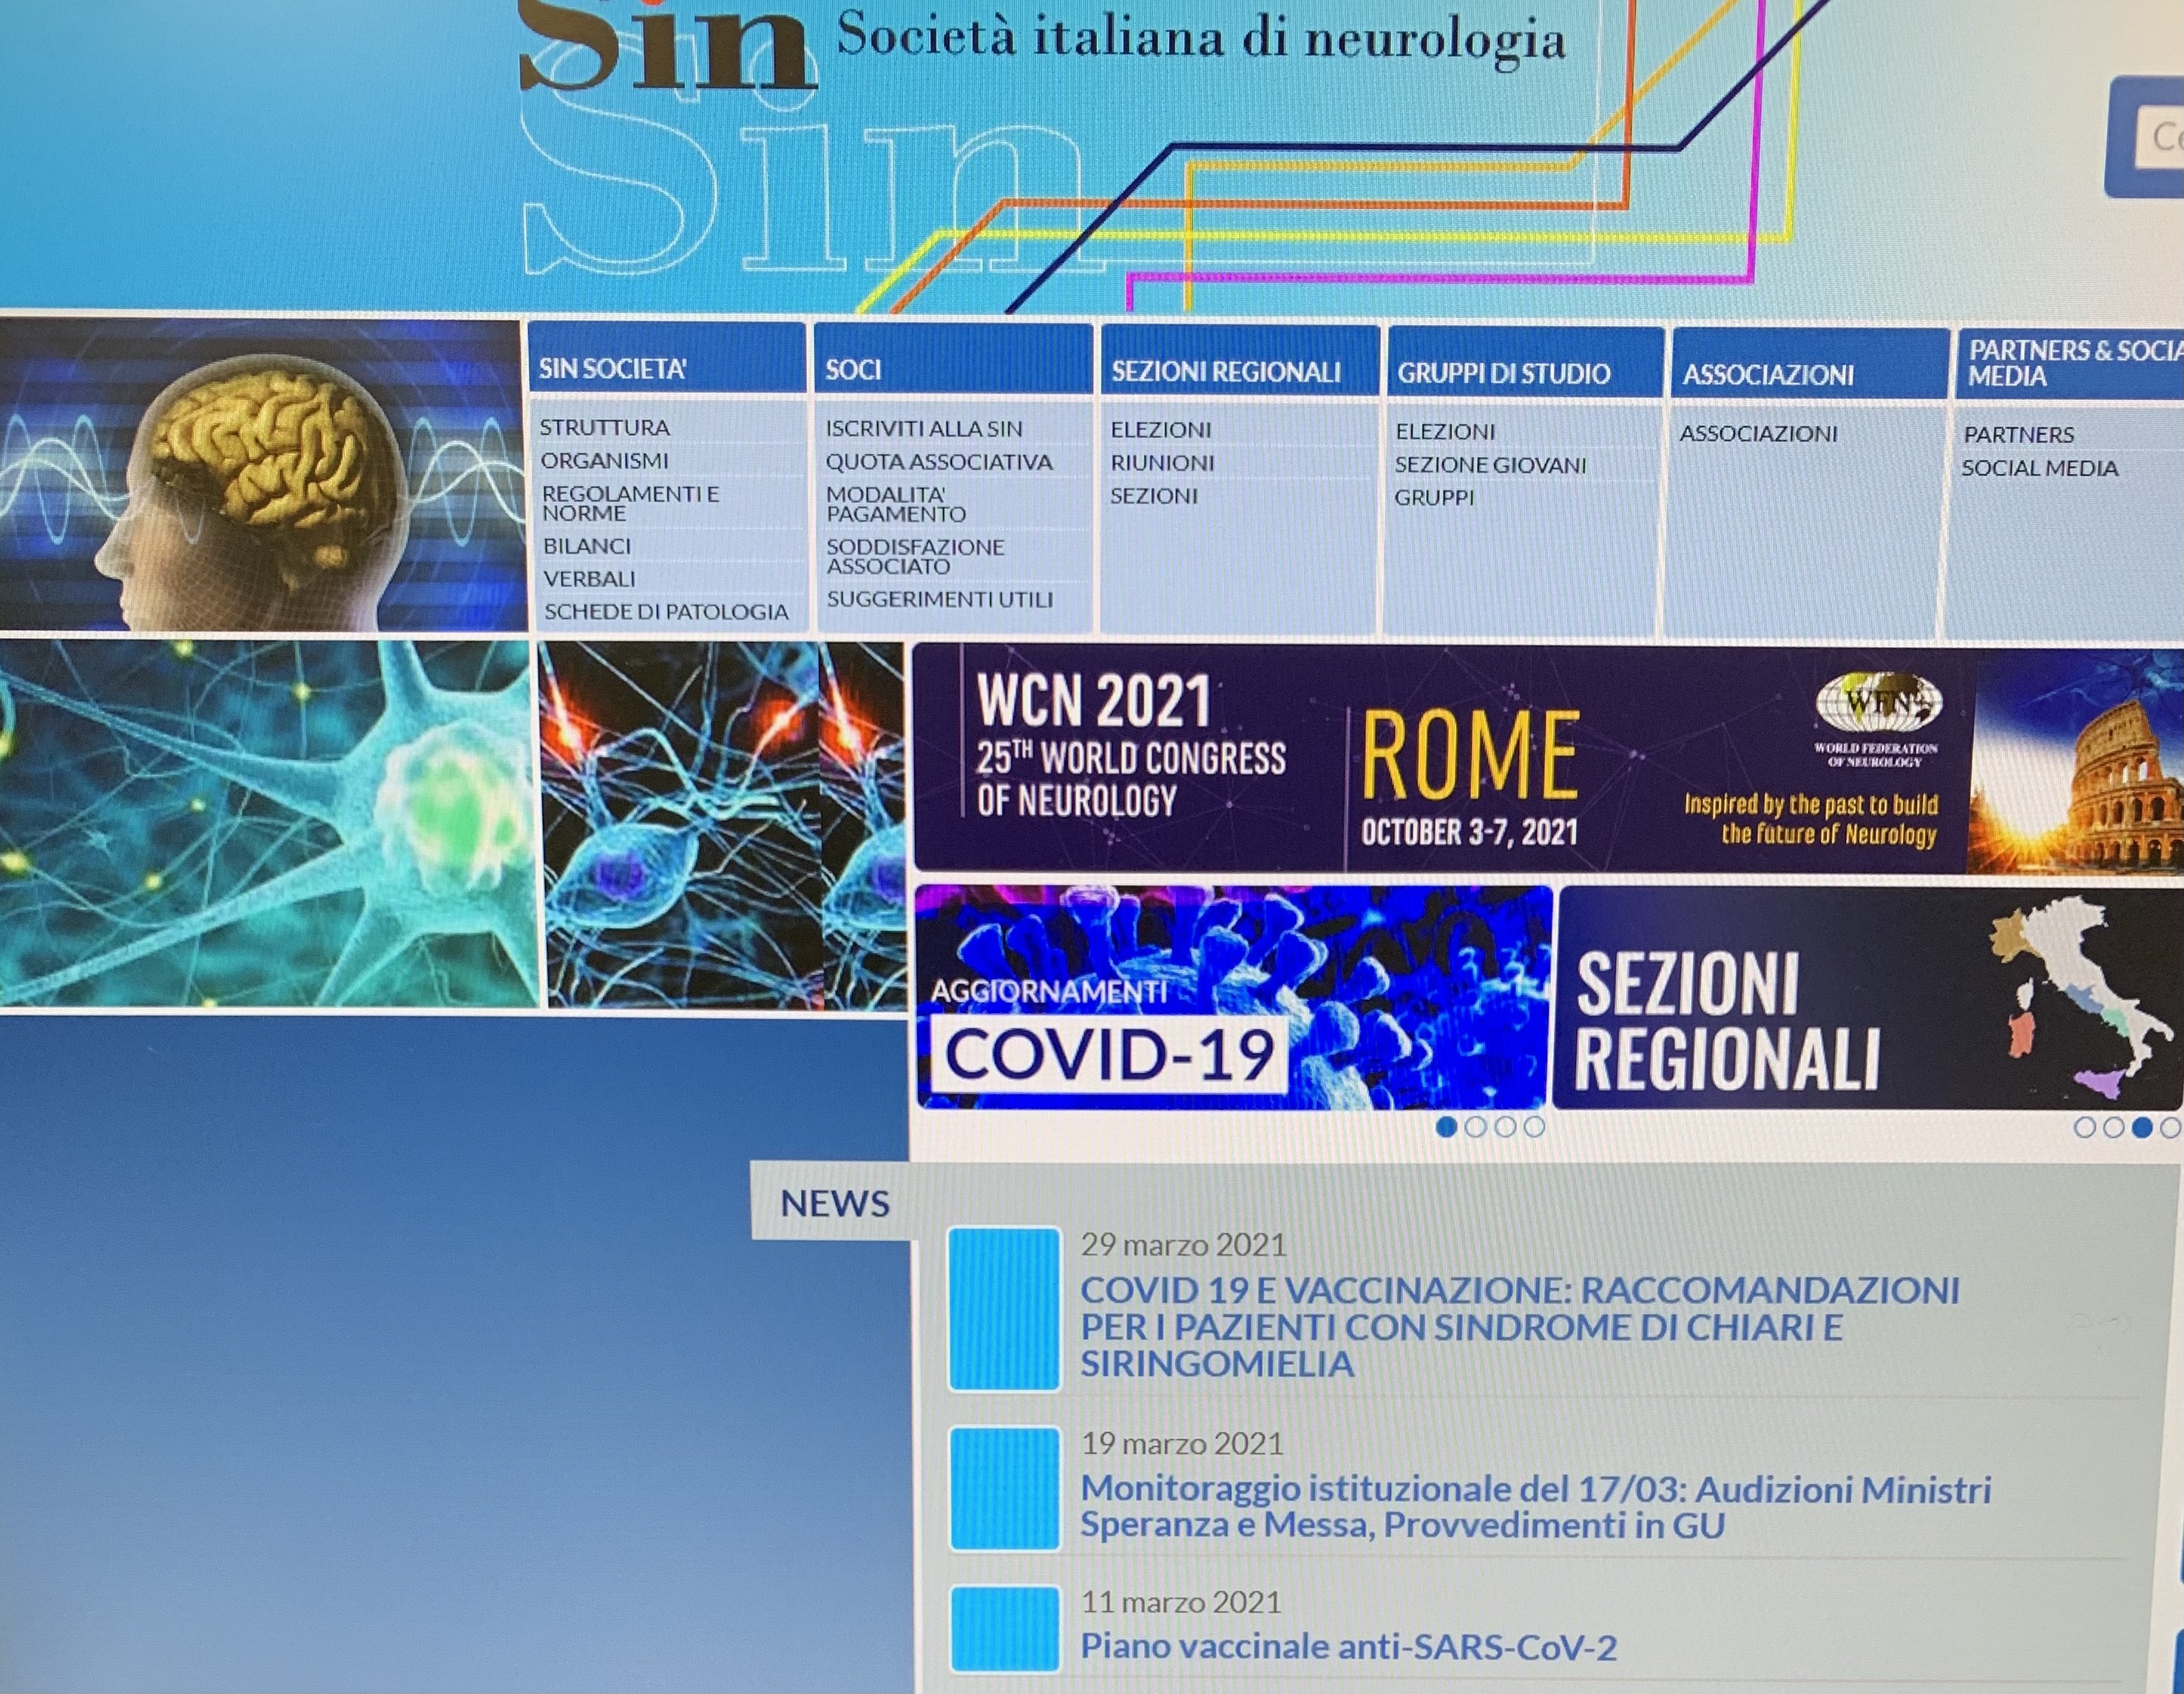2184x1694 pixels.
Task: Open Aggiornamenti COVID-19 banner
Action: 1233,997
